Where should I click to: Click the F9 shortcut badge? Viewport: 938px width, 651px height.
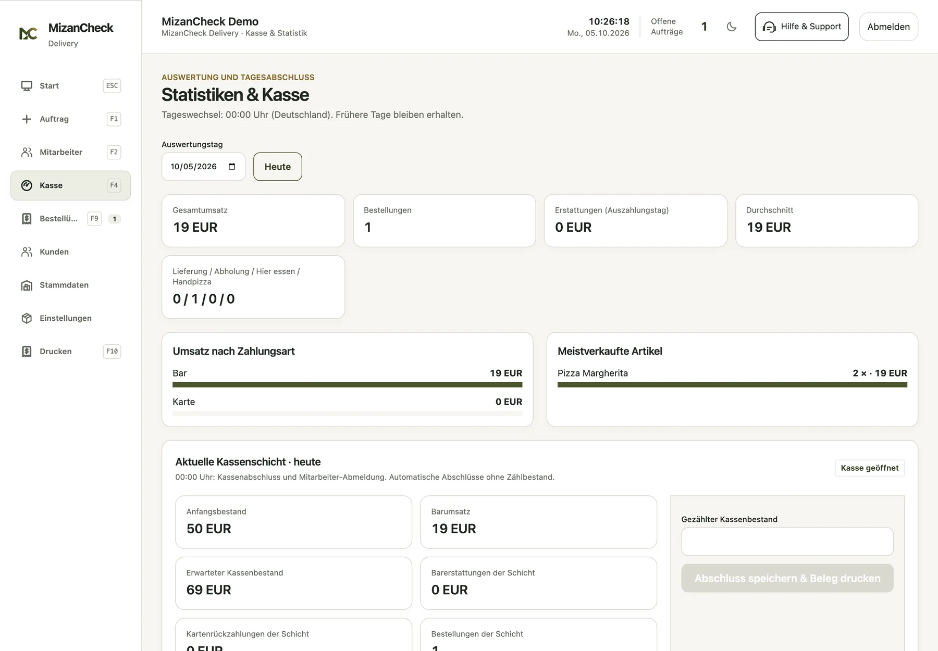[x=94, y=219]
